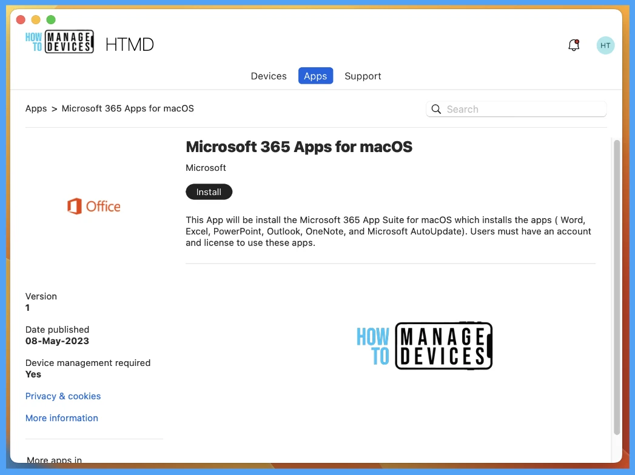Click the vertical scrollbar
The width and height of the screenshot is (635, 475).
[617, 287]
